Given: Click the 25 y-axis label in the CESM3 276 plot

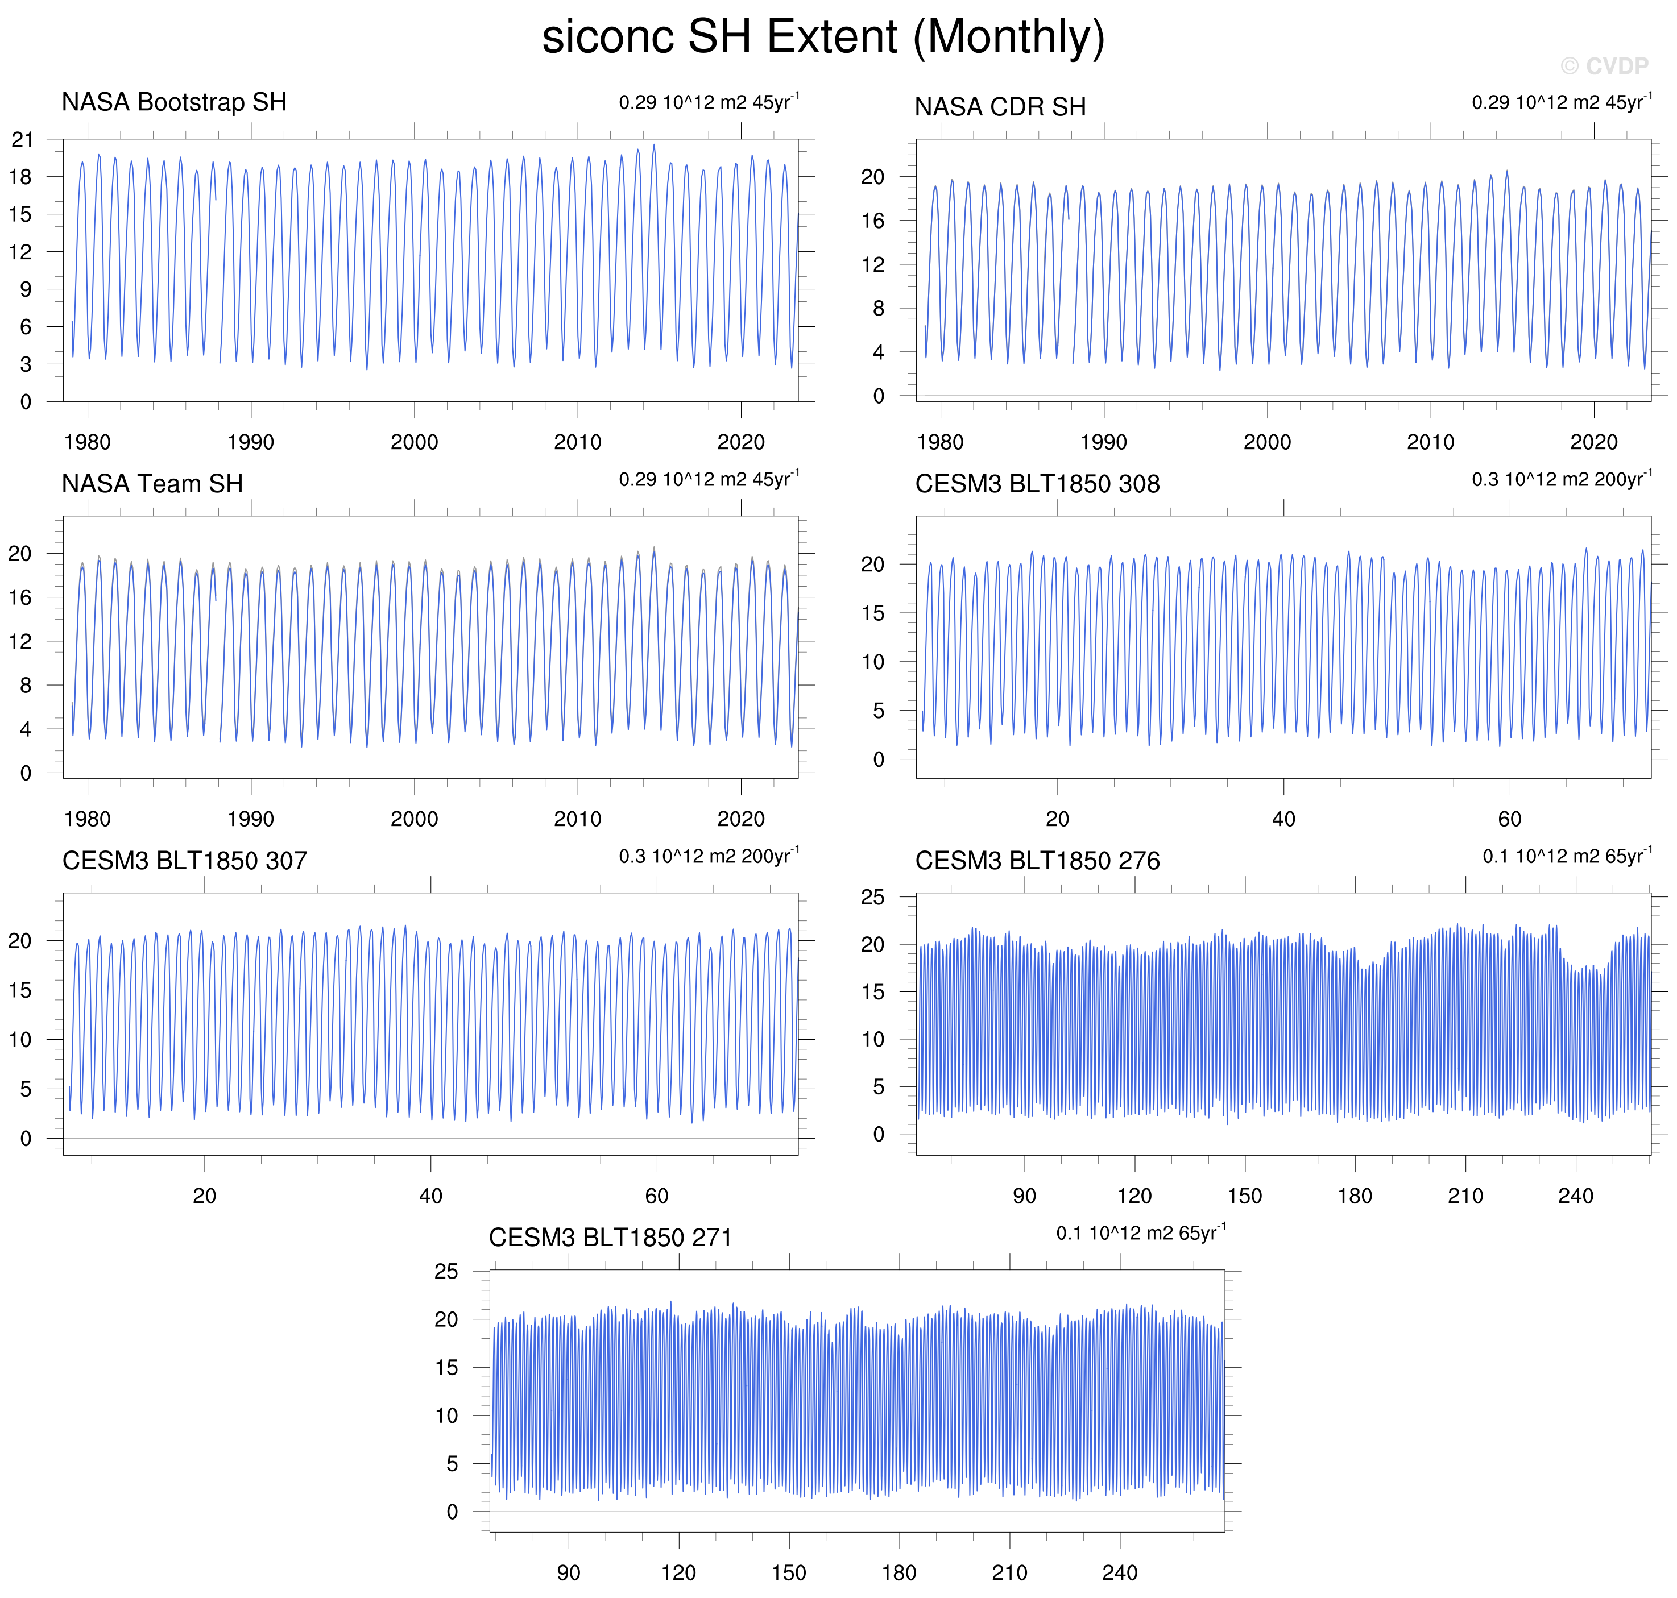Looking at the screenshot, I should (x=872, y=897).
